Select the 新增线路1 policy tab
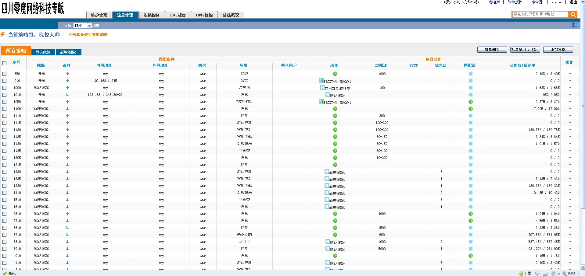Screen dimensions: 585x276 68,52
